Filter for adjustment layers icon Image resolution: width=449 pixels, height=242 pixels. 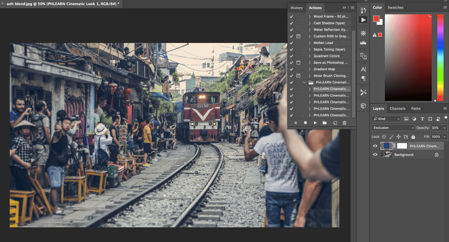point(413,119)
